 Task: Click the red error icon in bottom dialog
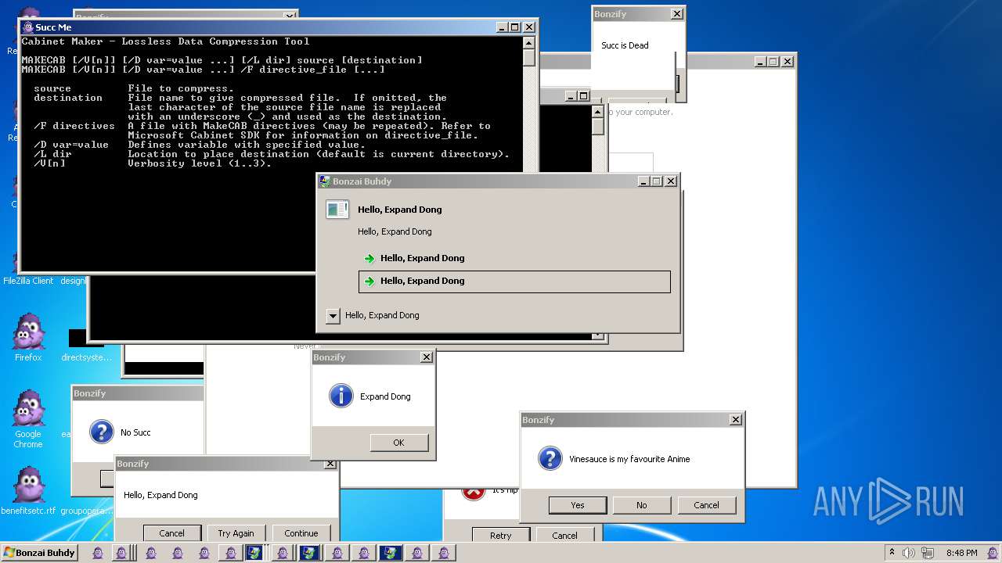(472, 493)
